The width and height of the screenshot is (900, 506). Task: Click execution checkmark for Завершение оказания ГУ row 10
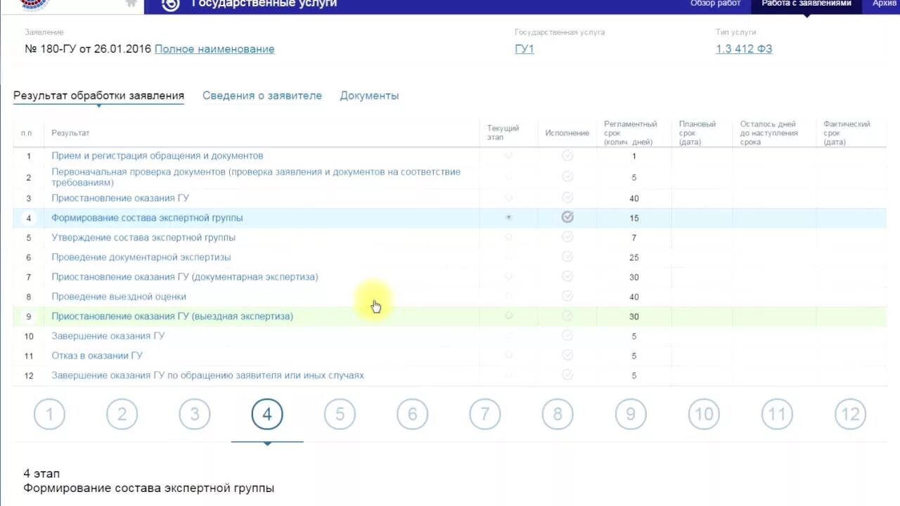[x=567, y=336]
